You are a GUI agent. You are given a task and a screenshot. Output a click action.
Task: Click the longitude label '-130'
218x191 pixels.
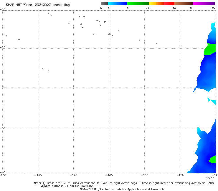tap(145, 175)
